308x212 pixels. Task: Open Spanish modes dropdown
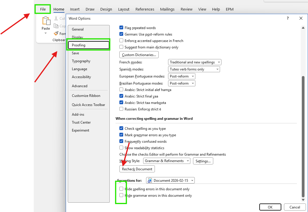(x=194, y=69)
